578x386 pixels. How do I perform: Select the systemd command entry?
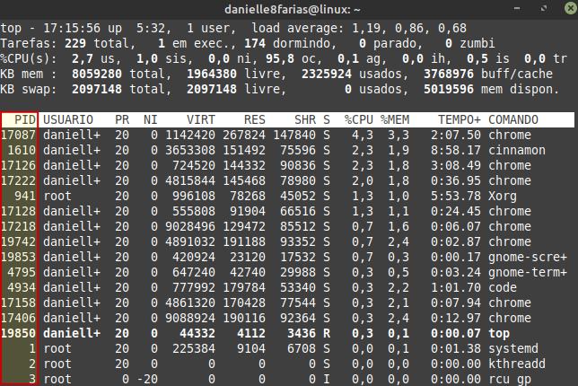513,348
